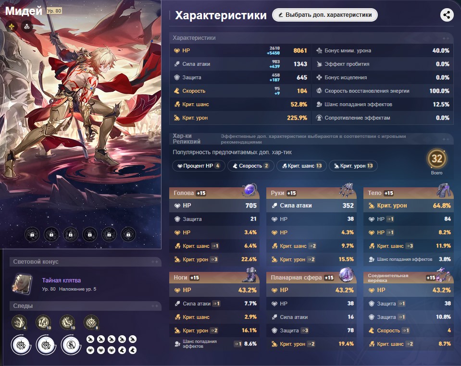Open the Тайная клятва light cone thumbnail

click(x=22, y=284)
